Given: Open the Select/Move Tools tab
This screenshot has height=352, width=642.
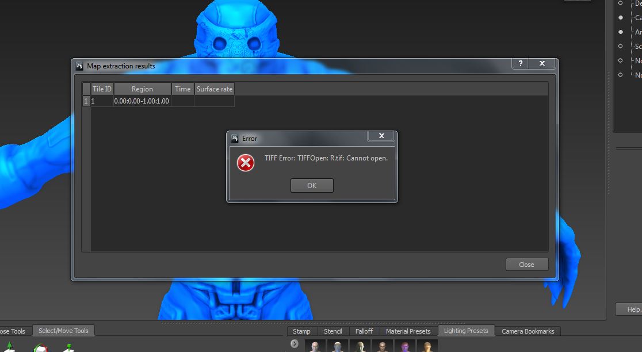Looking at the screenshot, I should [x=63, y=330].
